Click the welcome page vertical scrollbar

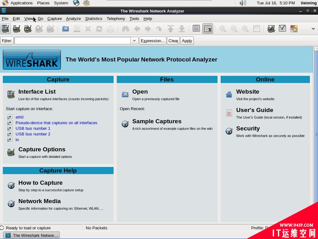pos(316,134)
